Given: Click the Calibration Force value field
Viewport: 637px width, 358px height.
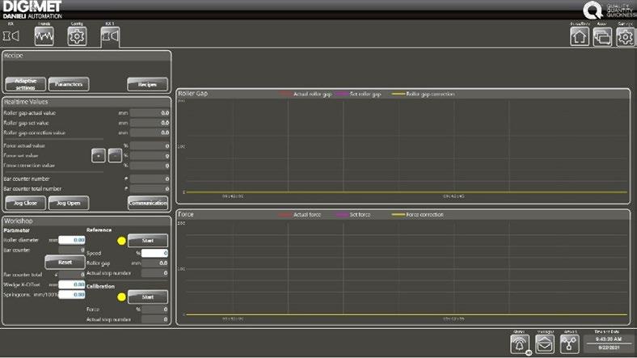Looking at the screenshot, I should pos(154,310).
